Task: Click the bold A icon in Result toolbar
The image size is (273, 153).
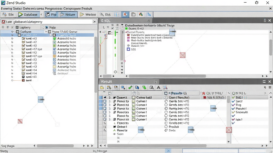Action: pos(158,88)
